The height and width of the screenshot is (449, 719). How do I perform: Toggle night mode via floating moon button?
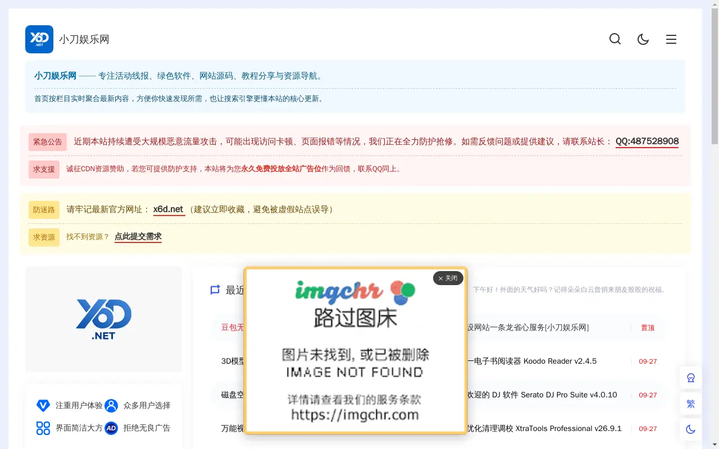[x=691, y=429]
